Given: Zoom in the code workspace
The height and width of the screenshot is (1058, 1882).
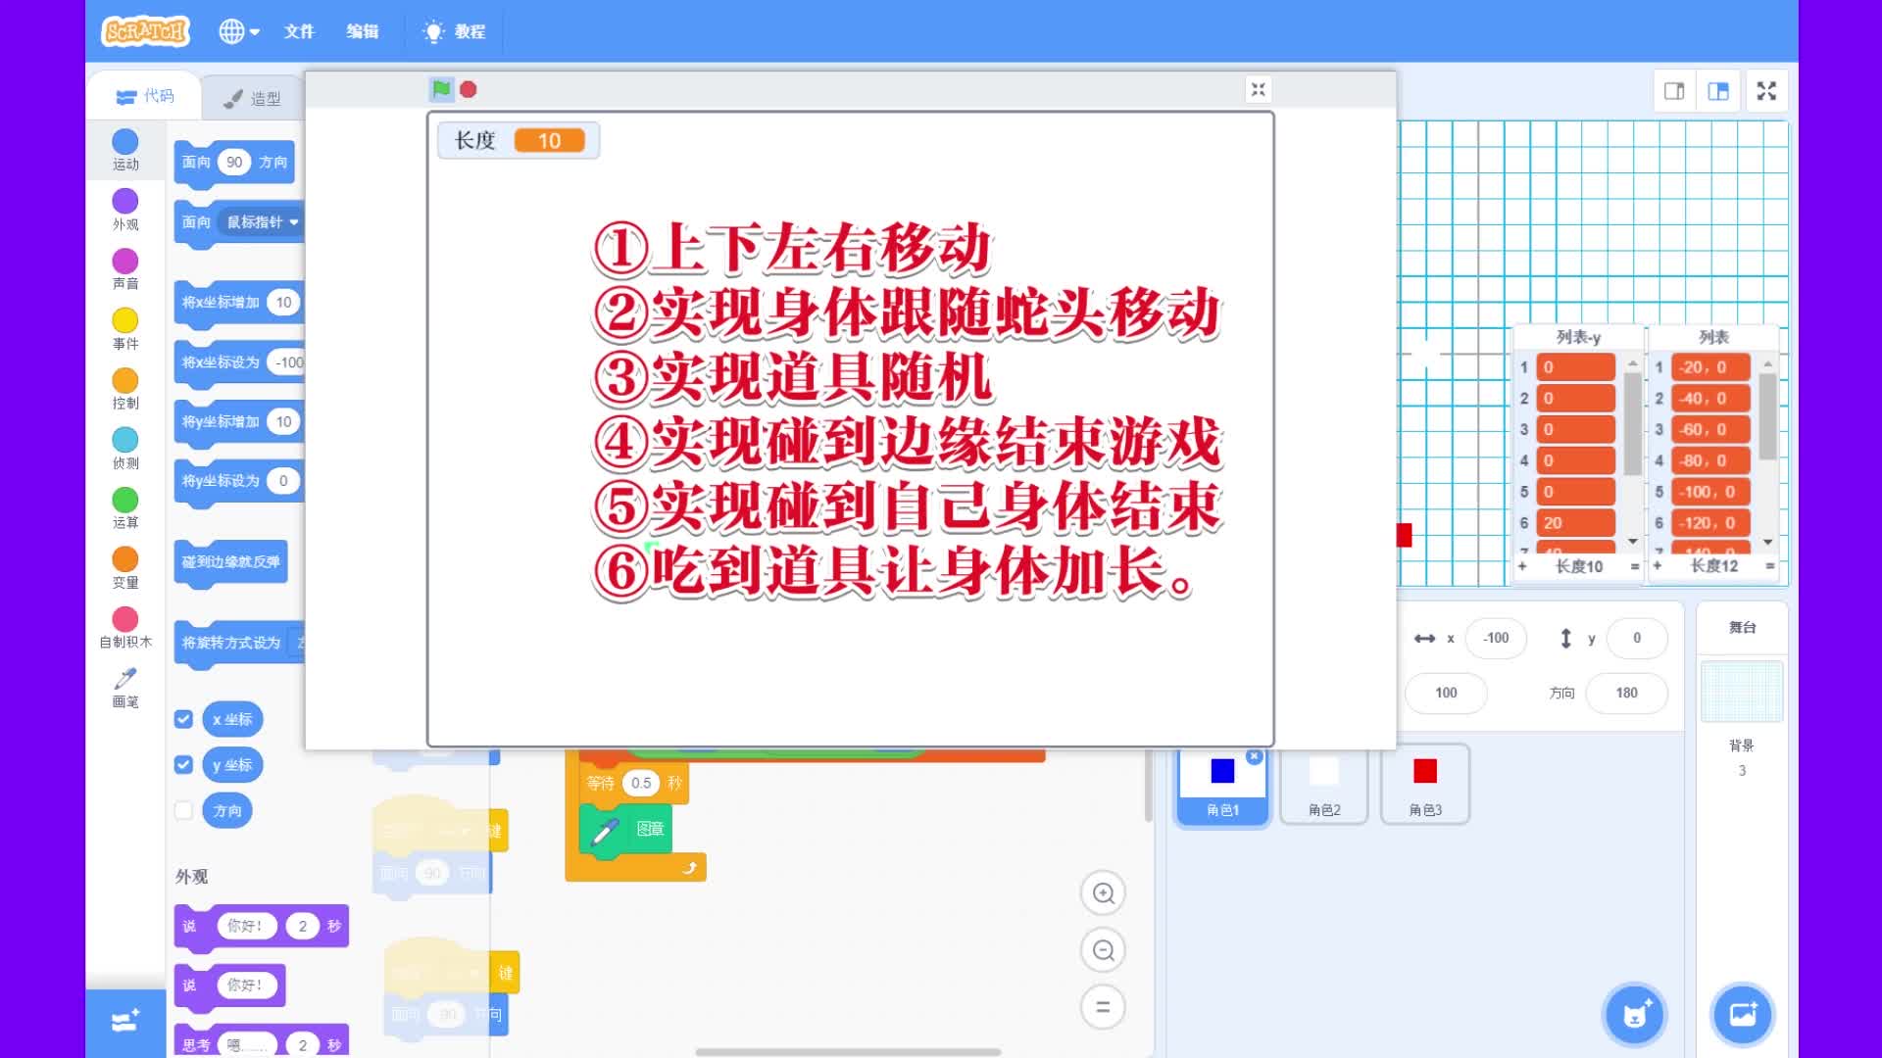Looking at the screenshot, I should [1103, 893].
